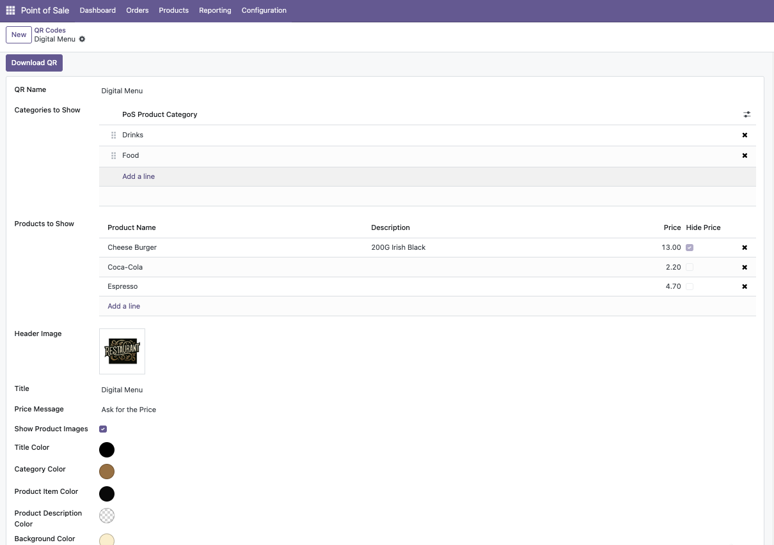
Task: Open the Product Description Color swatch
Action: tap(107, 516)
